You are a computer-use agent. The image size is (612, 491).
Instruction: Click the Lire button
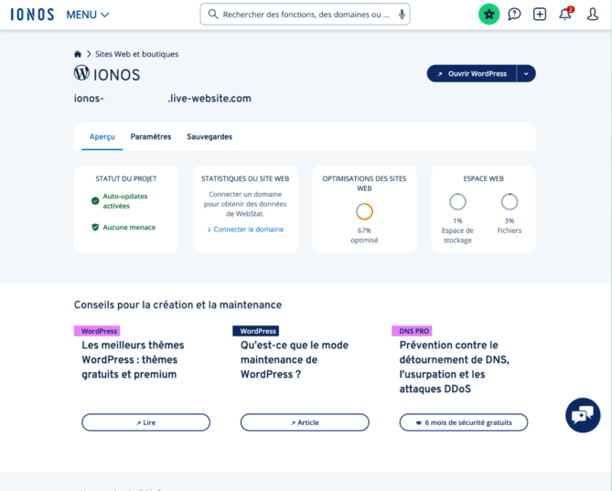point(146,422)
